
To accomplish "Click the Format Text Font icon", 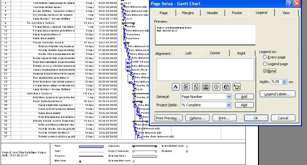I will coord(175,87).
